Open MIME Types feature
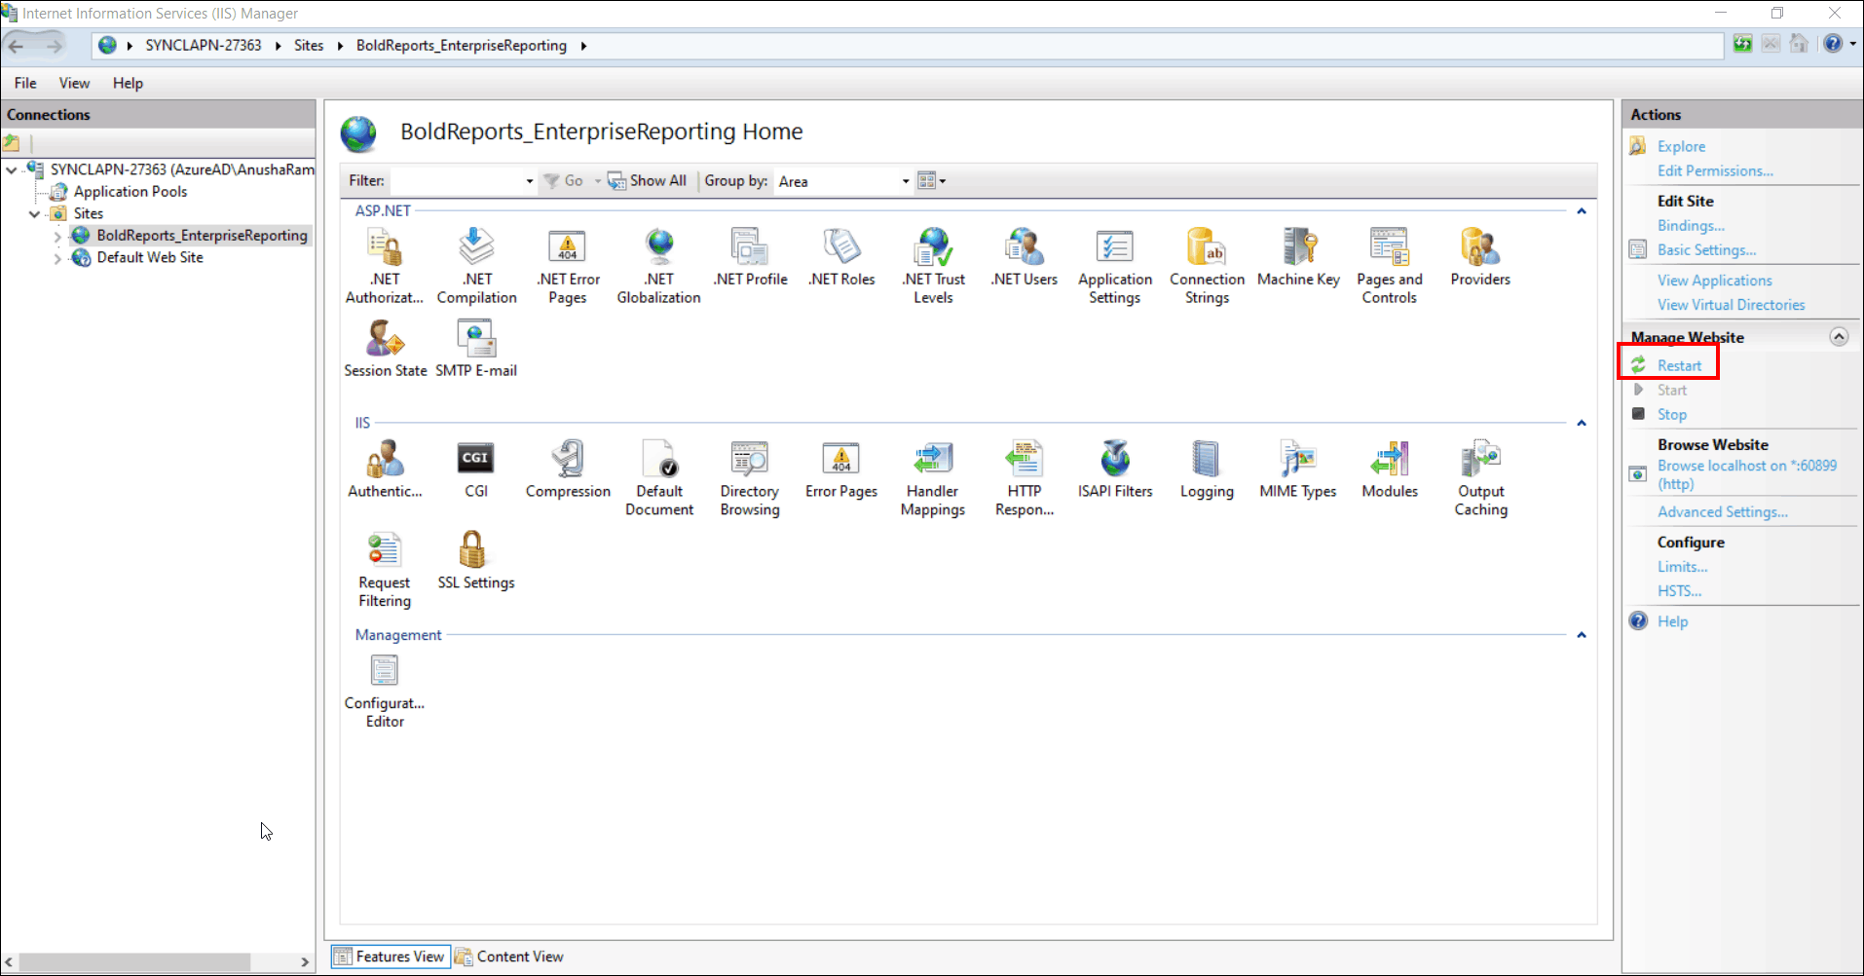Image resolution: width=1864 pixels, height=976 pixels. click(x=1298, y=469)
